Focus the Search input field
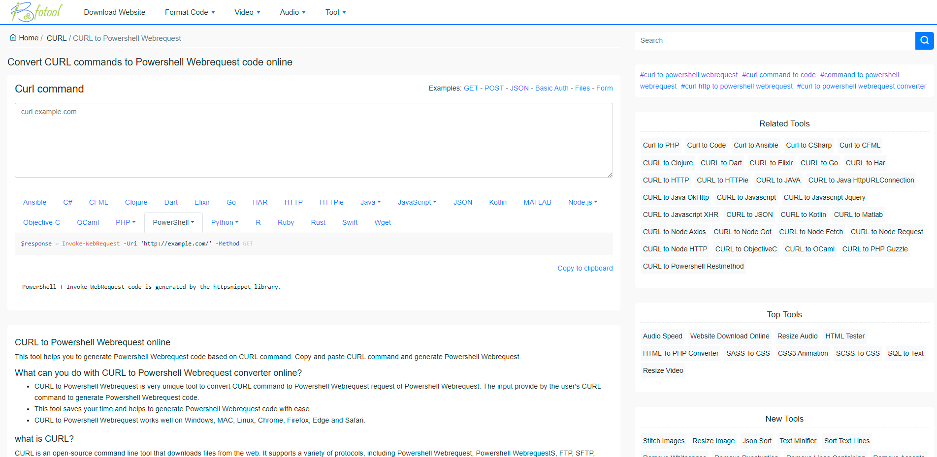Viewport: 937px width, 457px height. tap(775, 40)
